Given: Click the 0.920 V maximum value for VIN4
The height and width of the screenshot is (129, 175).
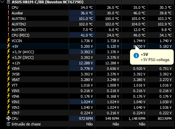Looking at the screenshot, I should [139, 69].
